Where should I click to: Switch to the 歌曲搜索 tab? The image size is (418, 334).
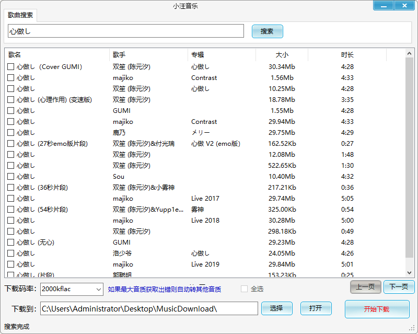(20, 15)
